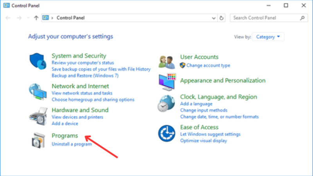Click Uninstall a program
The image size is (313, 176).
72,144
